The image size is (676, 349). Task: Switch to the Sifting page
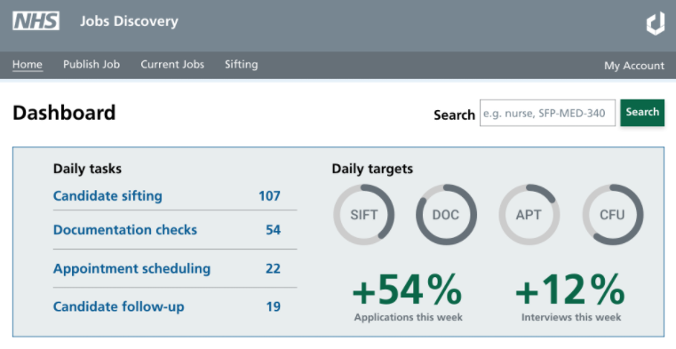(x=242, y=65)
